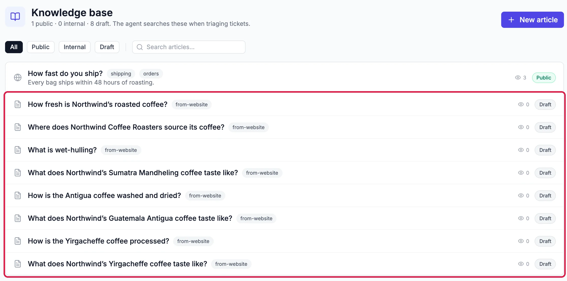This screenshot has height=281, width=567.
Task: Open 'What does Northwind's Yirgacheffe coffee taste like?'
Action: click(x=117, y=264)
